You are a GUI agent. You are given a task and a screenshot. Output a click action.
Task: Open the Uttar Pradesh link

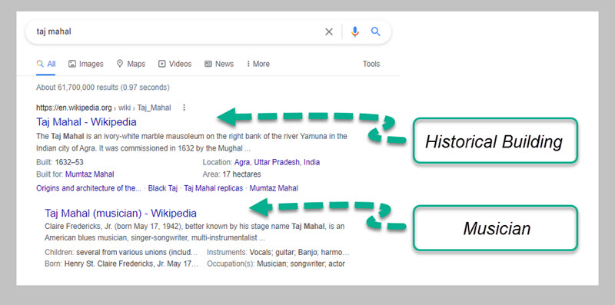pos(278,162)
